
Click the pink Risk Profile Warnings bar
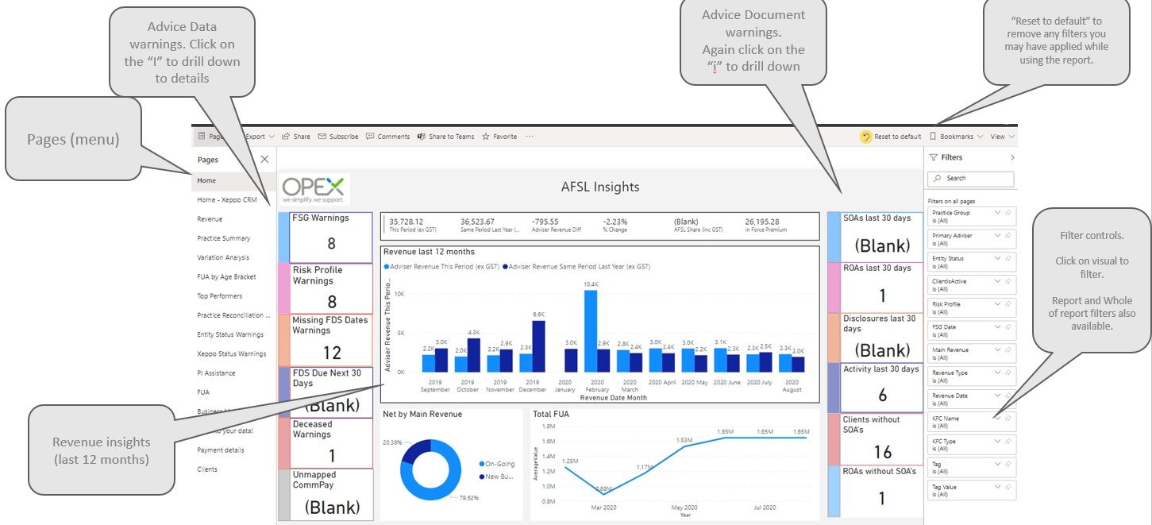coord(284,288)
